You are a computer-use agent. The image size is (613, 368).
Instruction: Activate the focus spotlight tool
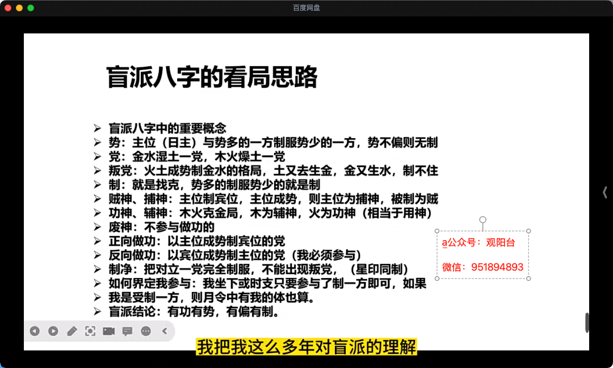tap(90, 331)
